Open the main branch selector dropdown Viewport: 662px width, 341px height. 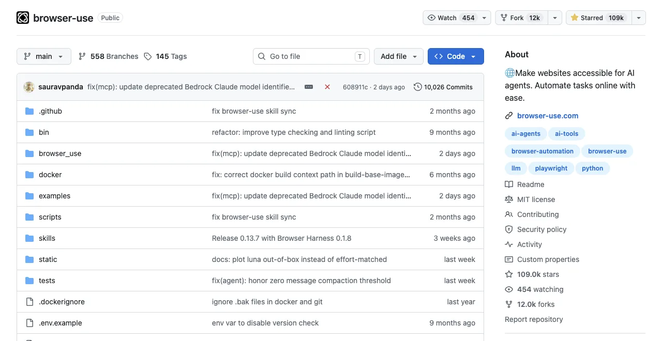44,56
